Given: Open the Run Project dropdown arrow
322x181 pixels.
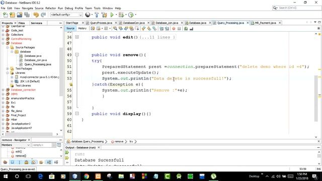Looking at the screenshot, I should point(116,15).
